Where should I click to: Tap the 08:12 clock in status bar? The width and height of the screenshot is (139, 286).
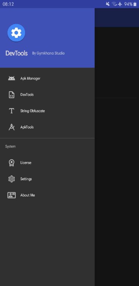8,4
